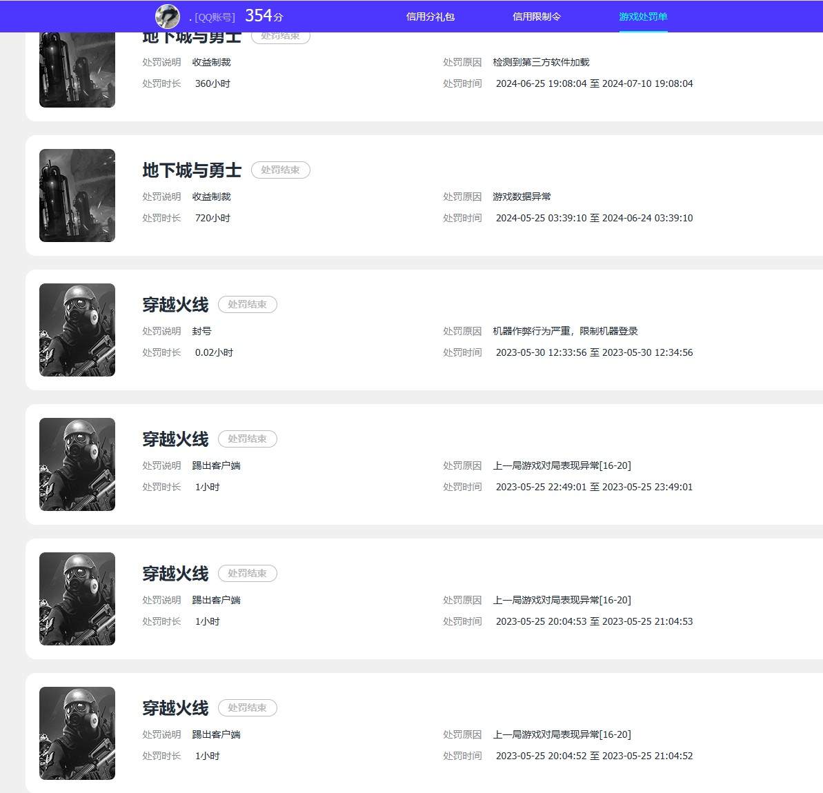Click the 354分 credit score
The height and width of the screenshot is (793, 823).
pos(264,16)
